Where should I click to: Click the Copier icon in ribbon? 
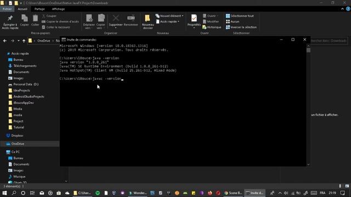(24, 20)
